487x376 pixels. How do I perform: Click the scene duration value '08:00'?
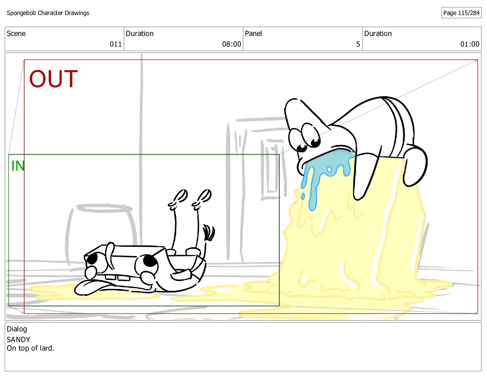232,44
